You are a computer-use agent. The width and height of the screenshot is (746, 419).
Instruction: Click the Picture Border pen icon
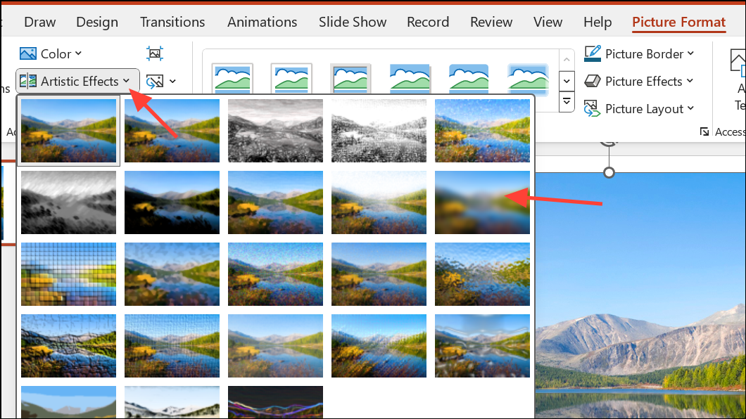point(593,53)
